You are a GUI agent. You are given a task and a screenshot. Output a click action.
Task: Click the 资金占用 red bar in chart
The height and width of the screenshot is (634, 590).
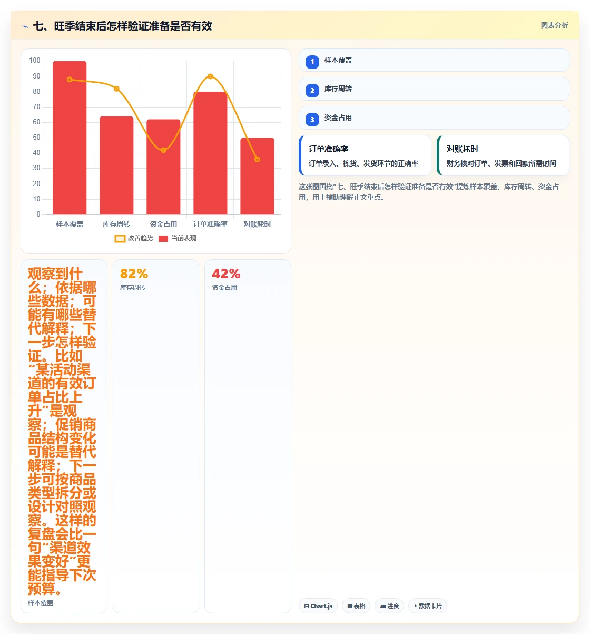[163, 167]
